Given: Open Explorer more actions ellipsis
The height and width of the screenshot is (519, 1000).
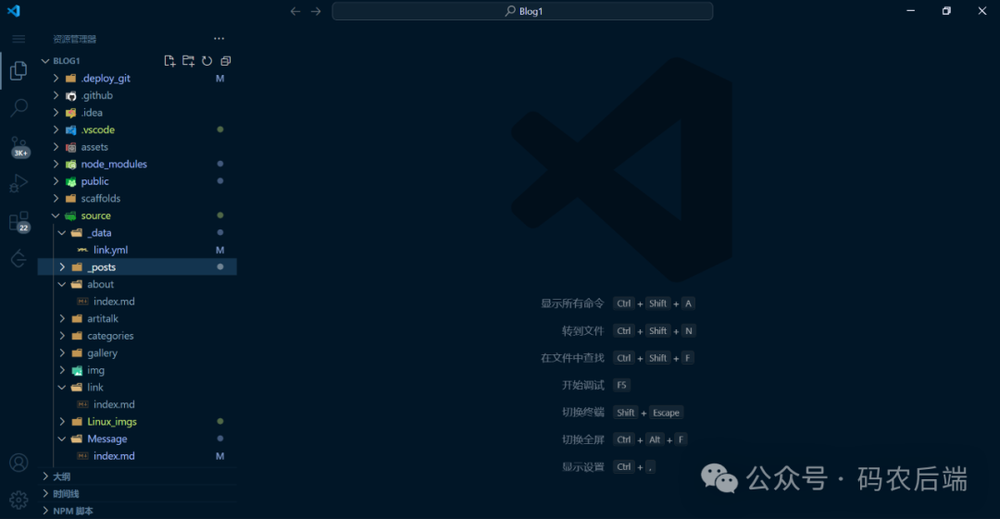Looking at the screenshot, I should (219, 39).
